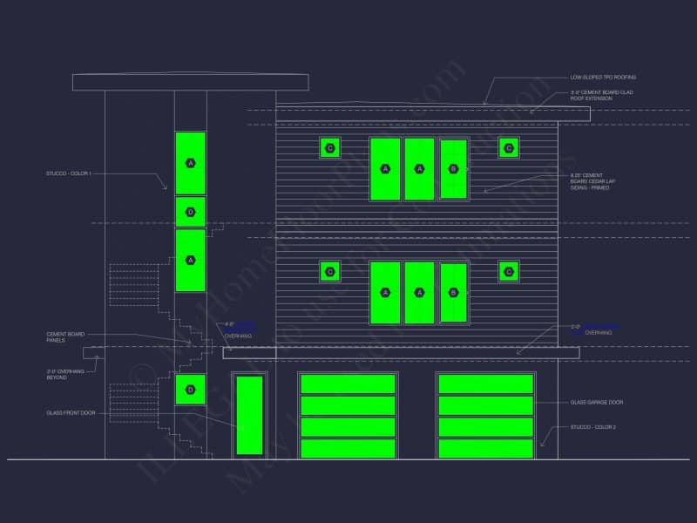Click the bottom panel of the right garage door
Screen dimensions: 697x523
486,448
